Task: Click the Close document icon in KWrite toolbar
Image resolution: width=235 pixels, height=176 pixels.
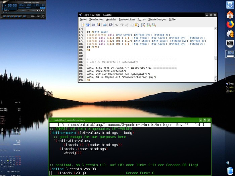Action: [x=110, y=25]
